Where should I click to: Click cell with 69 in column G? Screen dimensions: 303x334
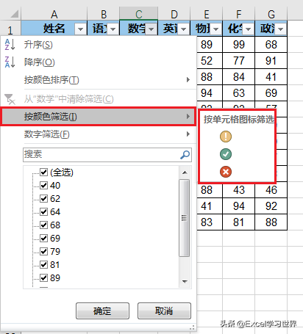click(x=271, y=93)
